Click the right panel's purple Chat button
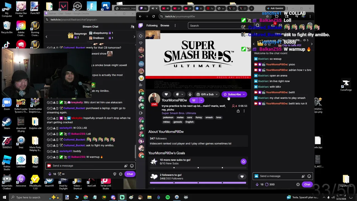Screen dimensions: 357x201 [307, 185]
